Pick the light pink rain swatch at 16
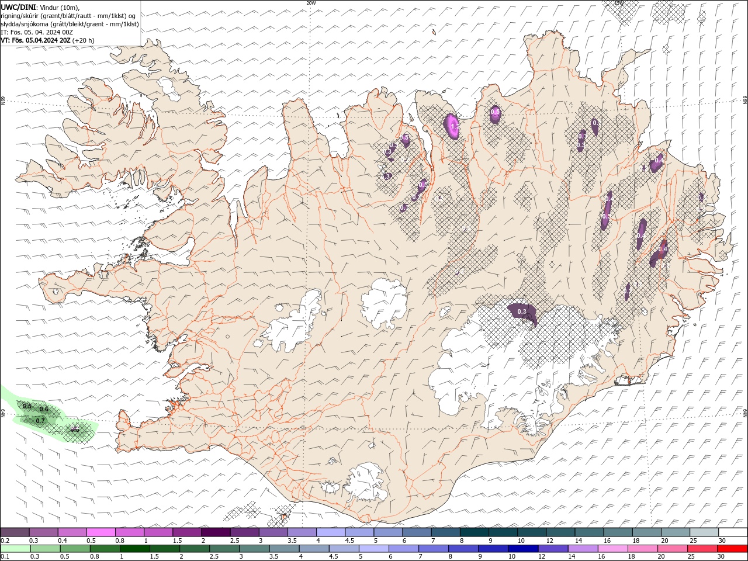Viewport: 748px width, 561px height. pyautogui.click(x=612, y=549)
